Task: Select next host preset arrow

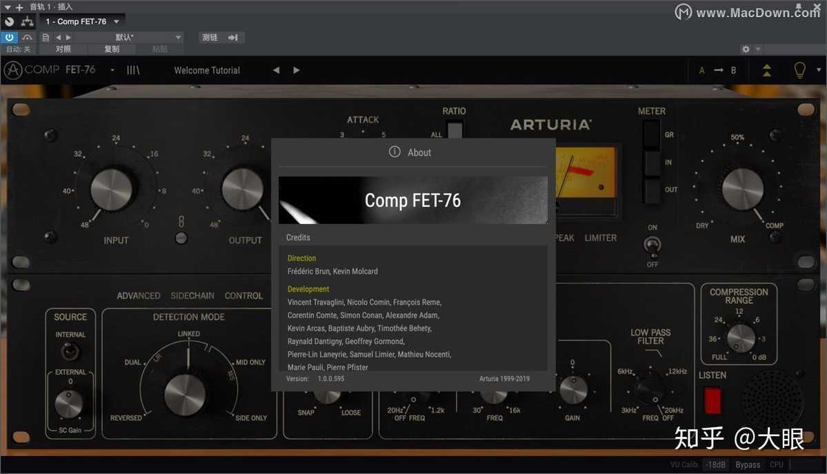Action: pyautogui.click(x=68, y=37)
